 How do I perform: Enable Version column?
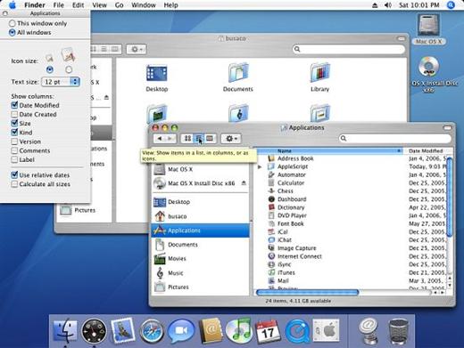tap(14, 142)
